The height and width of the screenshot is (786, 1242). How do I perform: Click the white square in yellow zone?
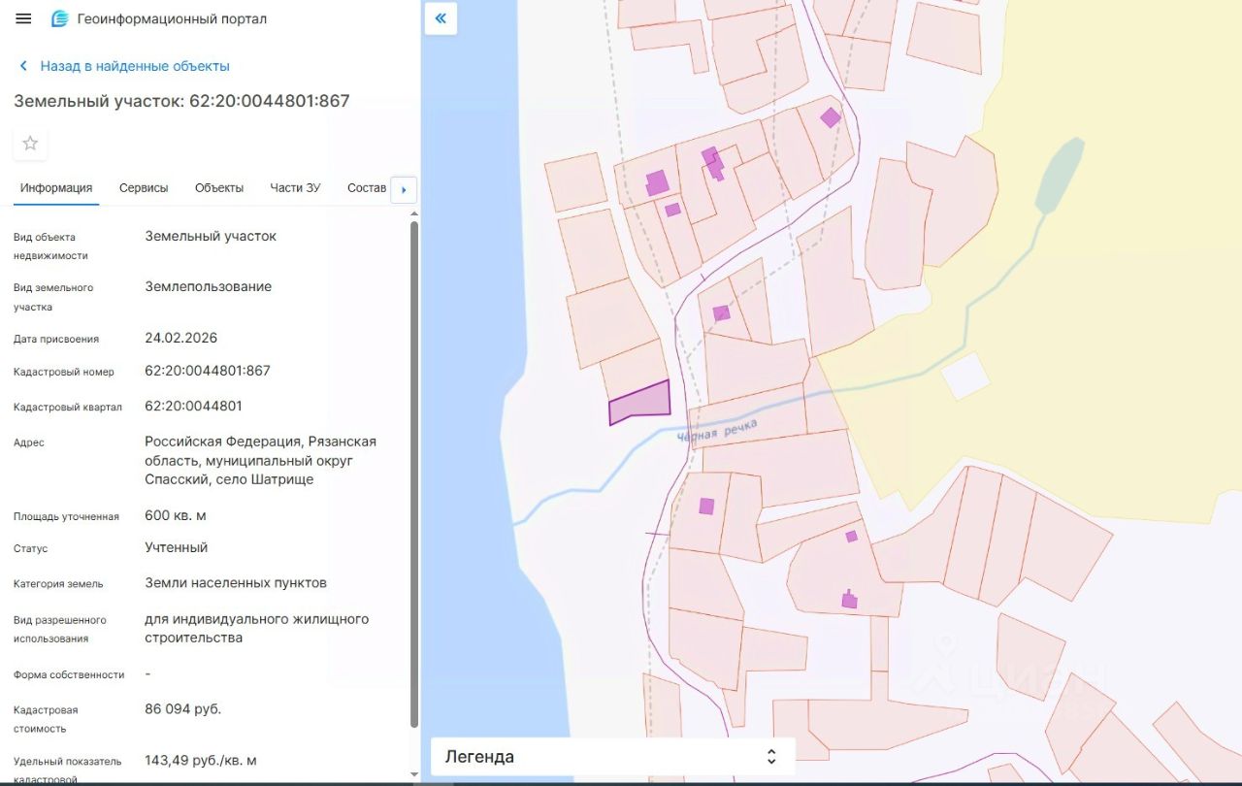(x=965, y=376)
